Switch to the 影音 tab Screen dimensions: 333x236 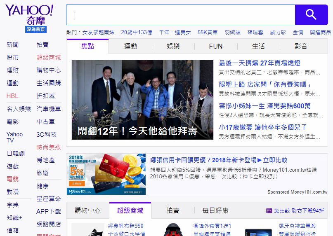[301, 46]
